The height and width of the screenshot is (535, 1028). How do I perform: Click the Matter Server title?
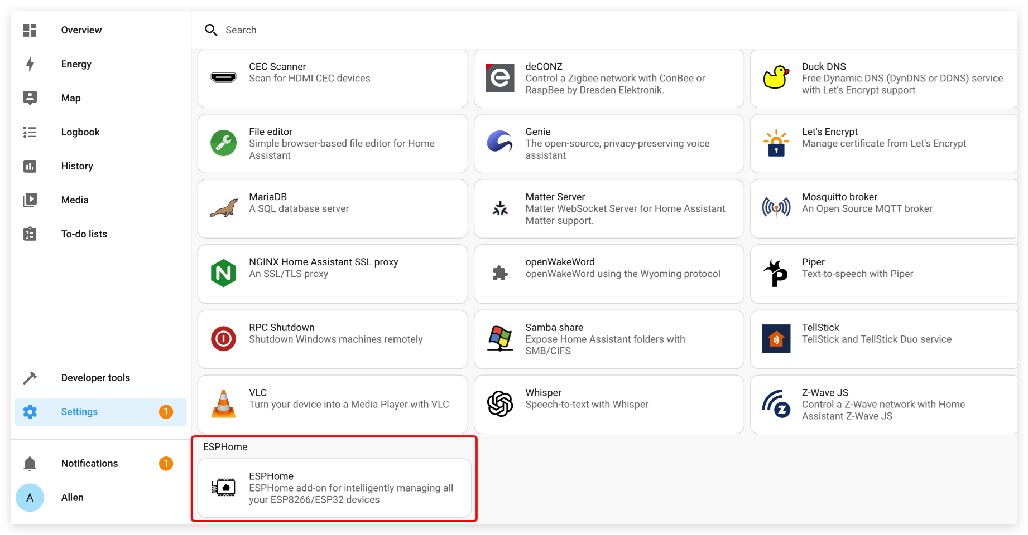tap(555, 197)
